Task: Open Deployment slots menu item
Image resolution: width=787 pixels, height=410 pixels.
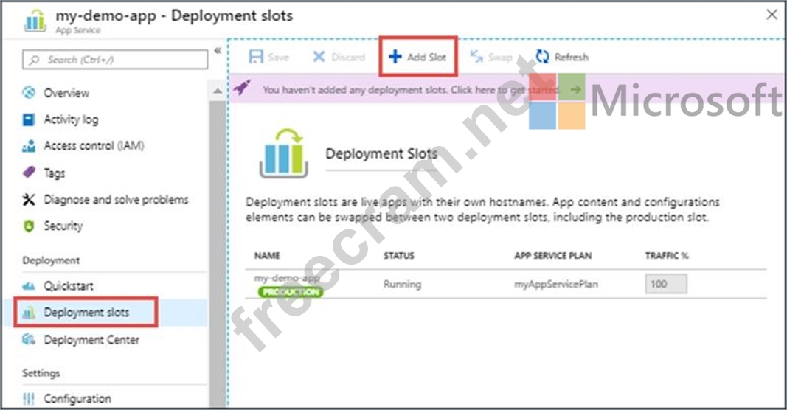Action: [x=86, y=313]
